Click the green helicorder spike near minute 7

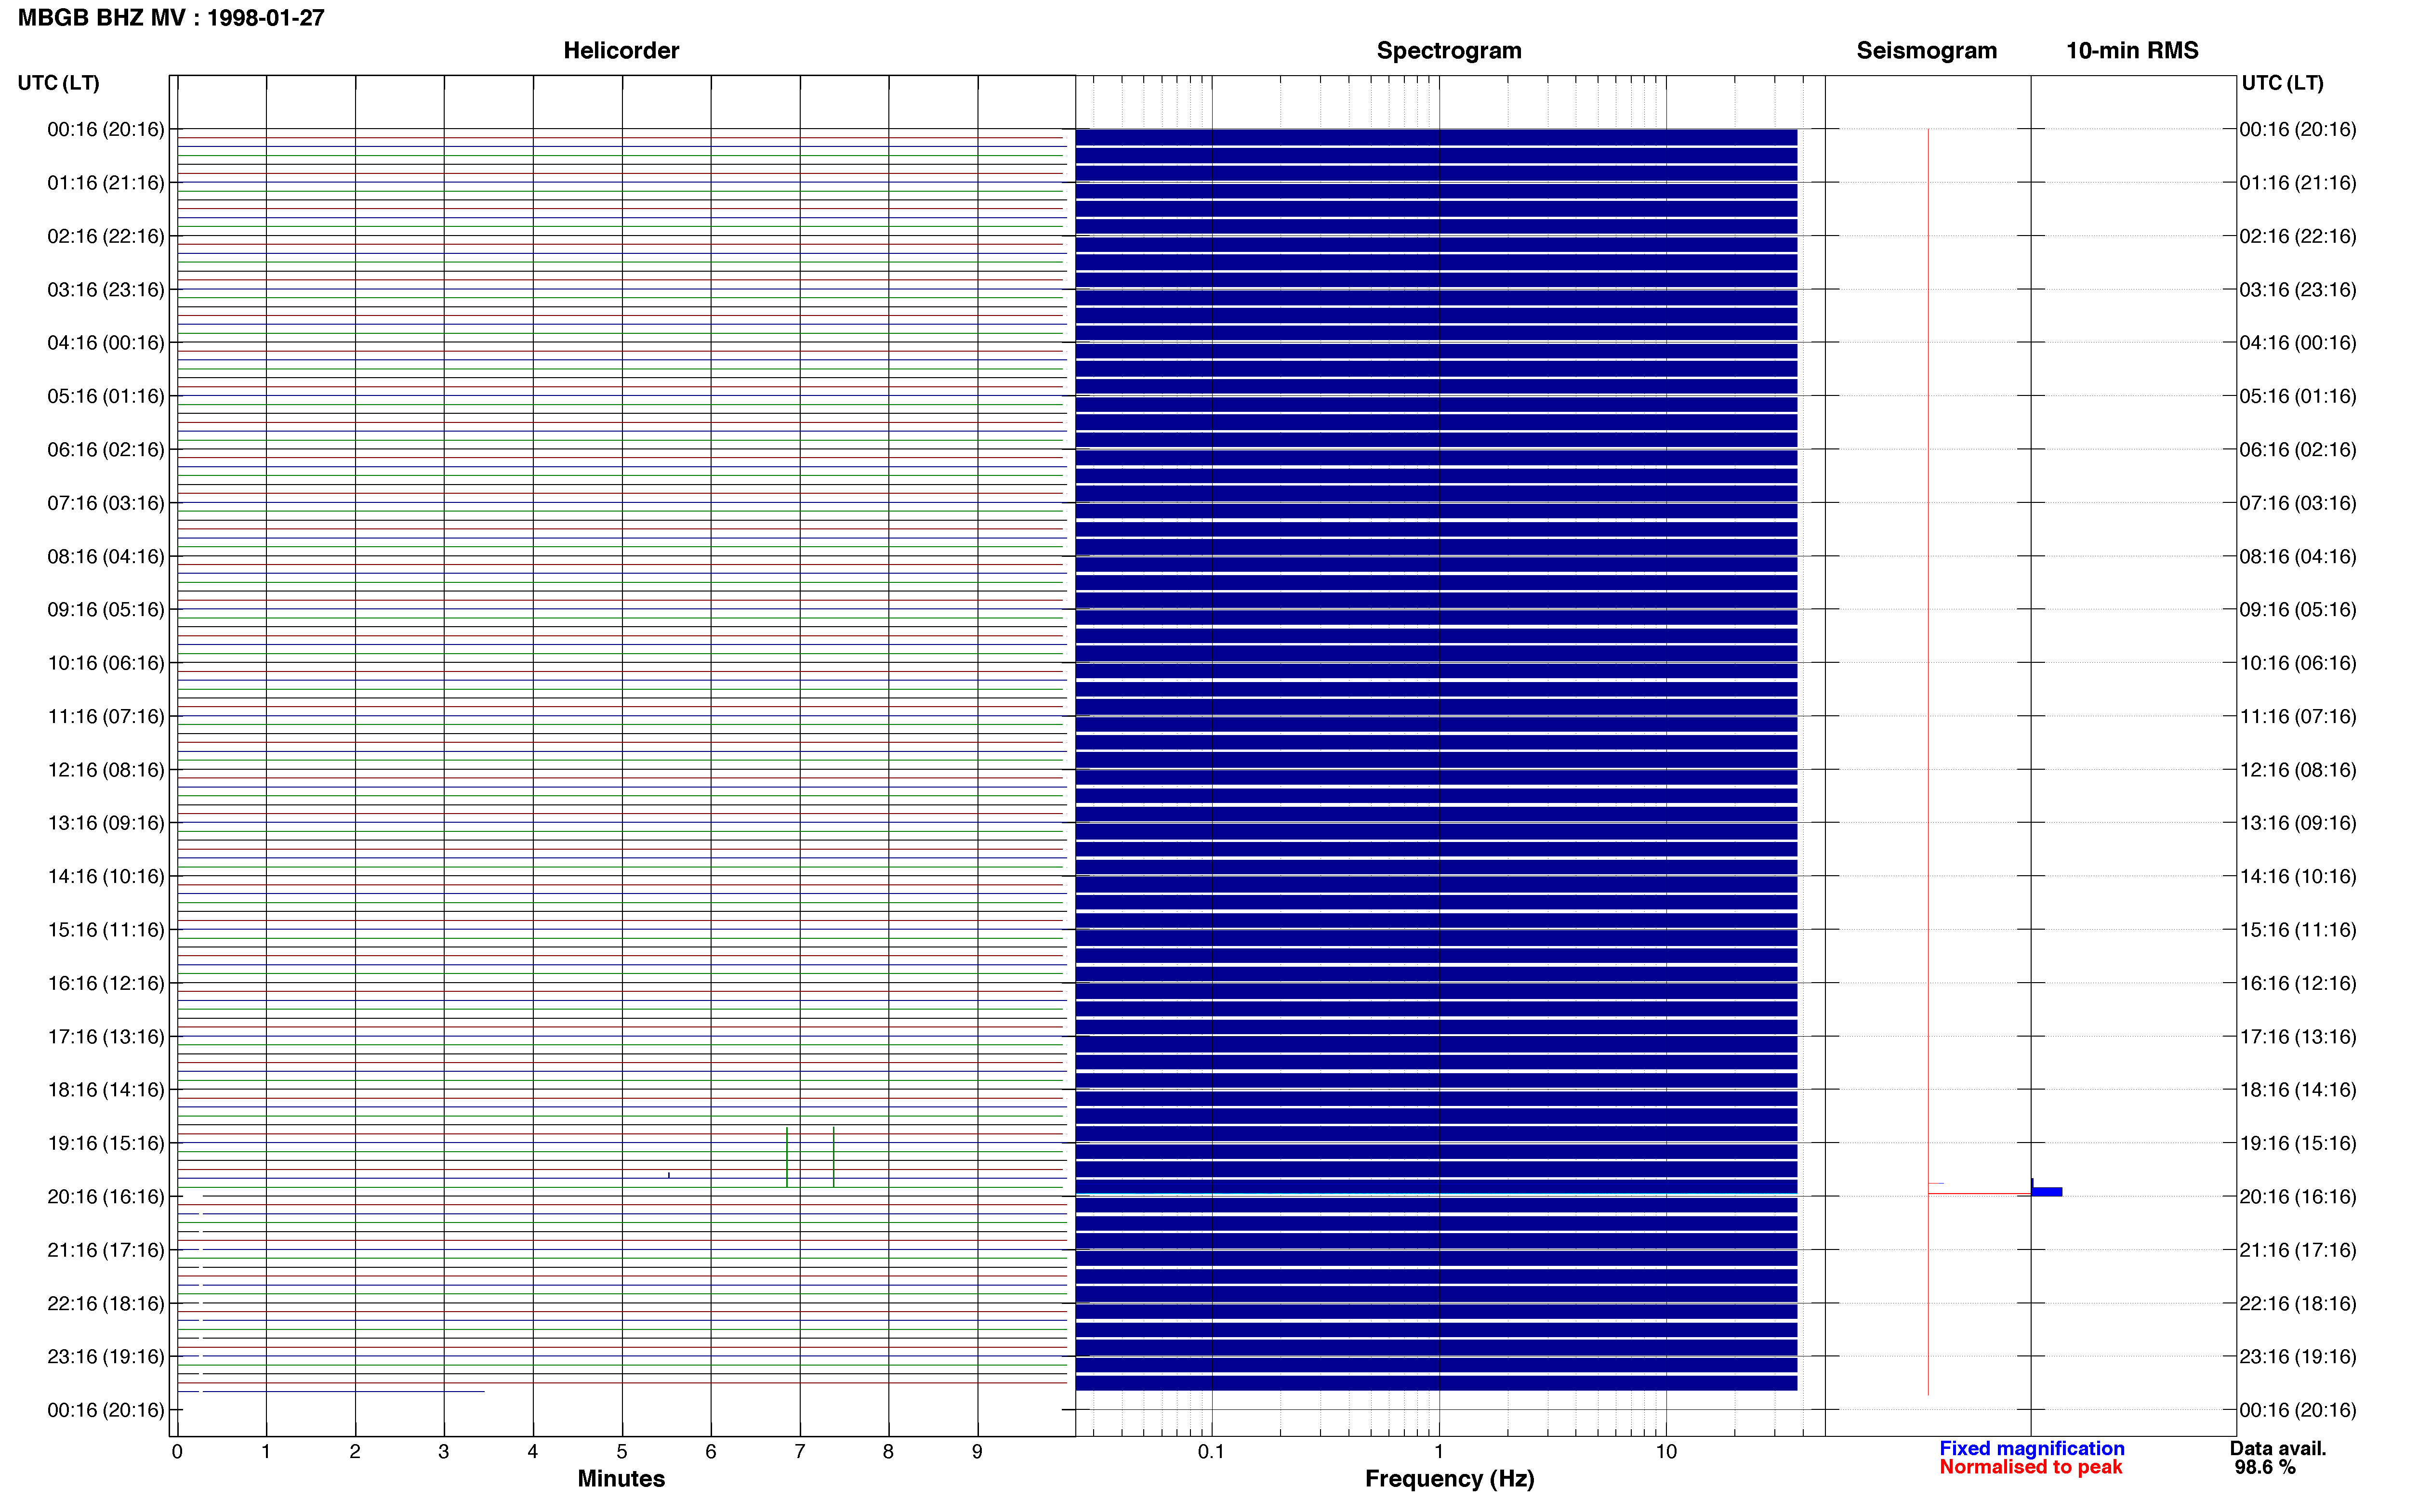pos(787,1157)
